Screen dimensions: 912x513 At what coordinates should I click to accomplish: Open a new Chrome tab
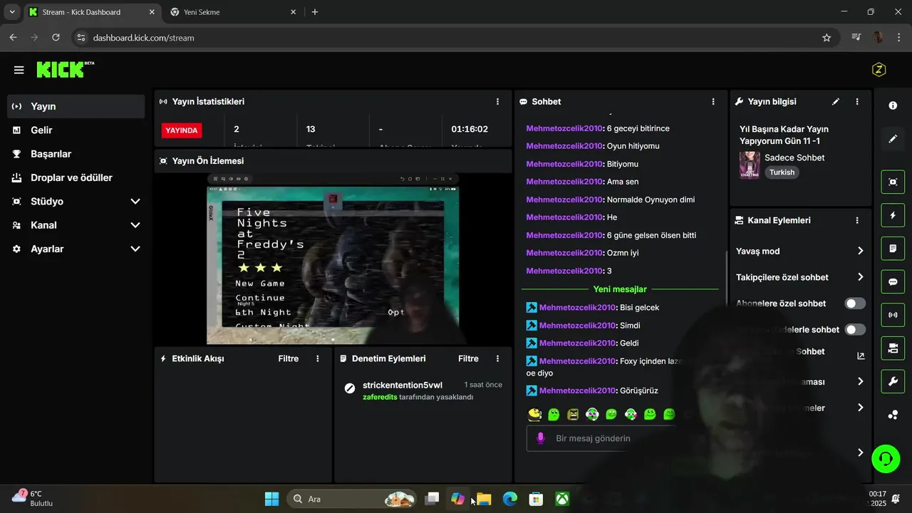point(315,12)
